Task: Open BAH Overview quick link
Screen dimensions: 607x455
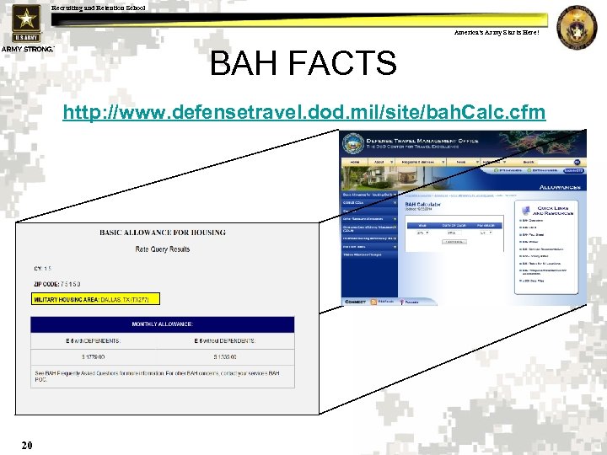Action: click(x=533, y=221)
